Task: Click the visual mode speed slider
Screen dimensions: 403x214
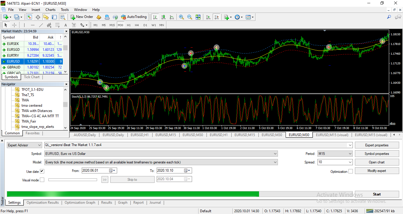Action: pyautogui.click(x=73, y=180)
